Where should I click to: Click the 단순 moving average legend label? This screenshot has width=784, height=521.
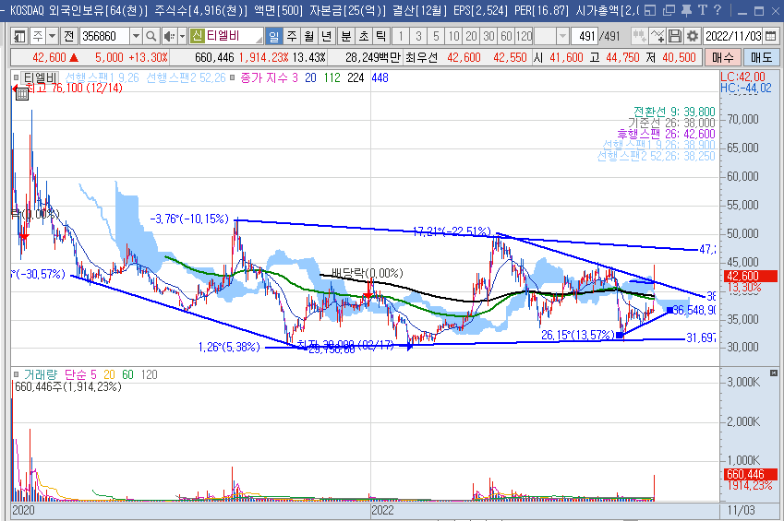76,374
